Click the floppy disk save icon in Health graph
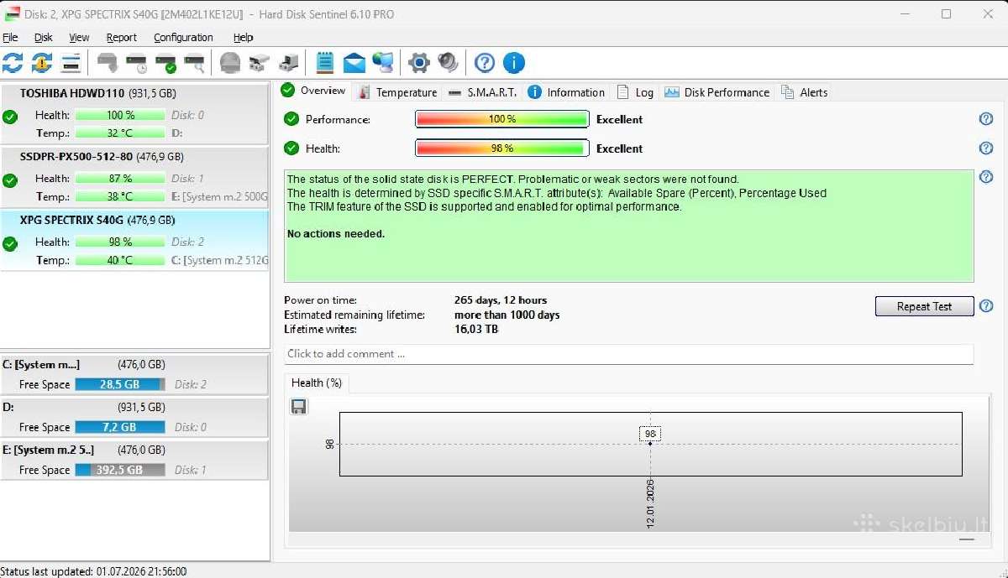This screenshot has height=578, width=1008. (x=299, y=406)
